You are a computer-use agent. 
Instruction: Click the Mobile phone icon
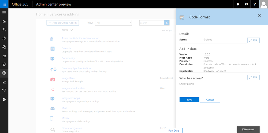(x=52, y=119)
